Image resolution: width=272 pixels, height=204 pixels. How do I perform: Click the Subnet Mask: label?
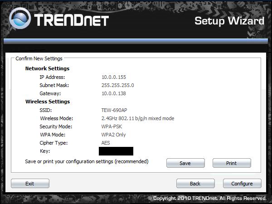54,85
